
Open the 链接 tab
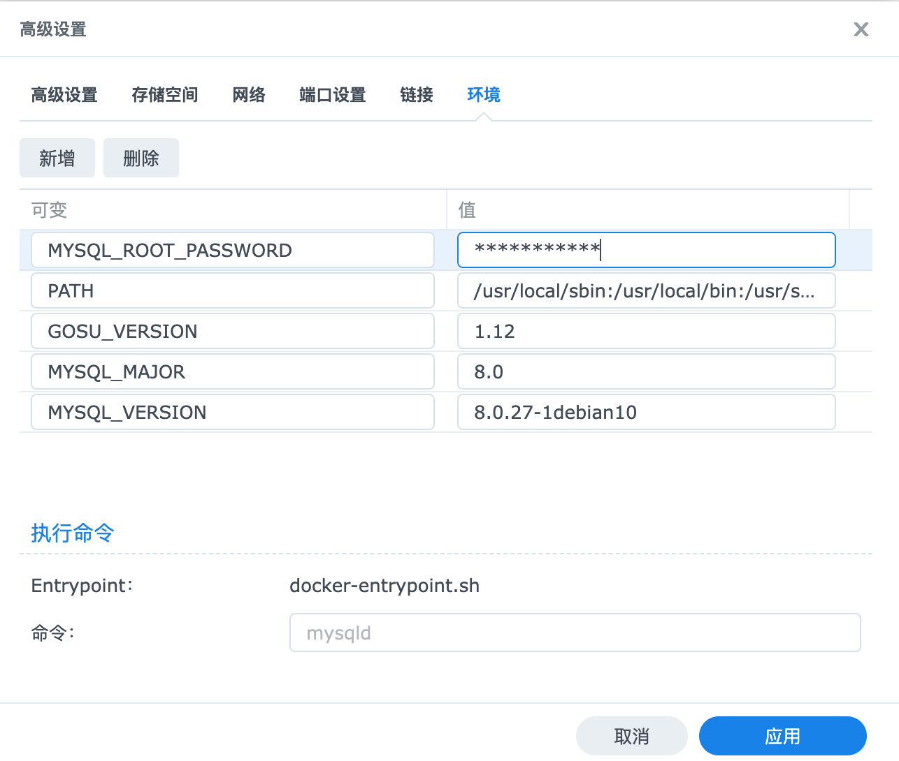point(417,95)
